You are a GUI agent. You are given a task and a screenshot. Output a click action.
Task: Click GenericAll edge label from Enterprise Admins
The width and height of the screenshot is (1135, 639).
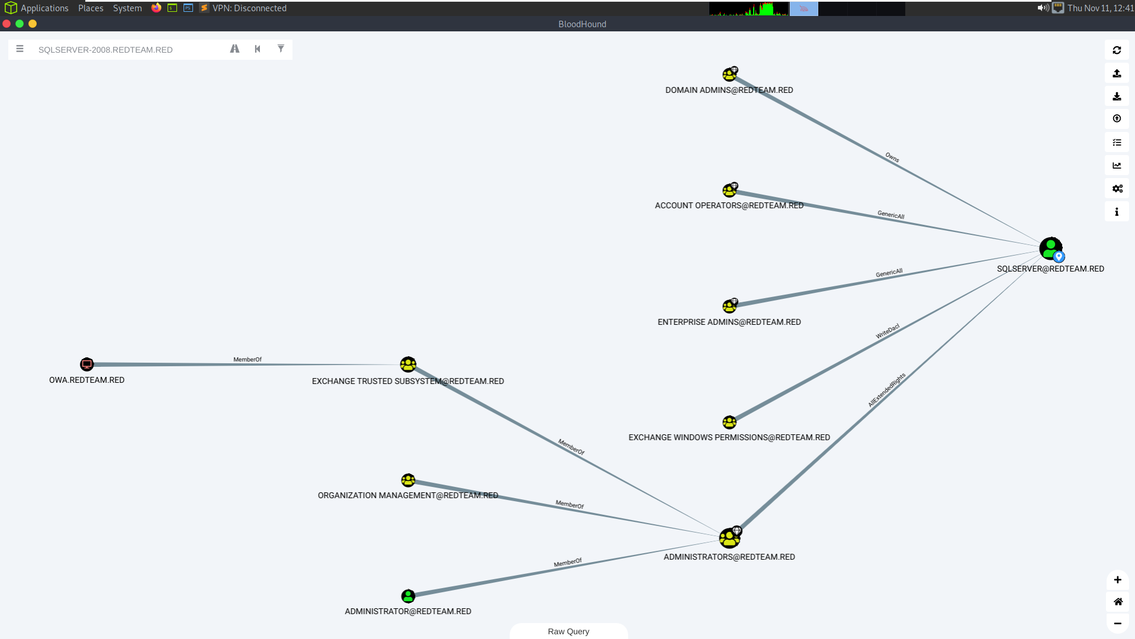coord(889,273)
